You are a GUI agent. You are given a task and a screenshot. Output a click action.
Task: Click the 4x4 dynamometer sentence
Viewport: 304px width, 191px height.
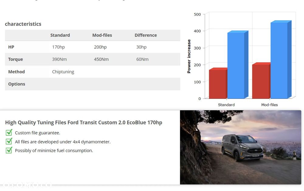[63, 142]
